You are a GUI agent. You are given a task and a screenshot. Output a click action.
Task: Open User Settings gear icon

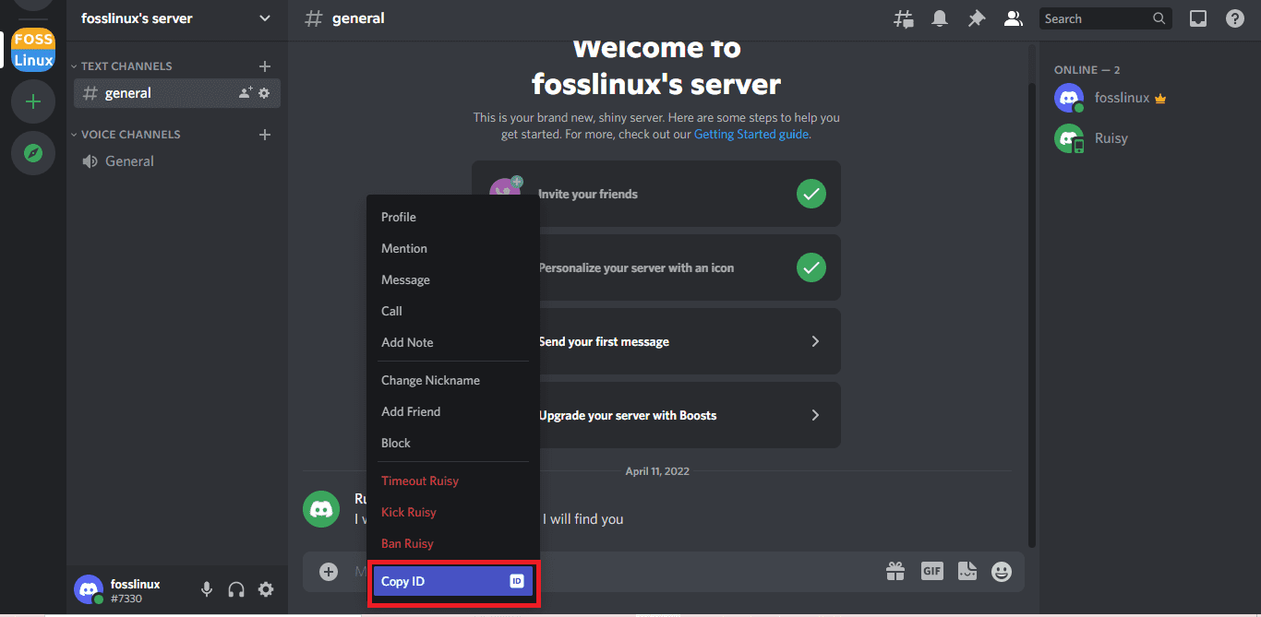click(266, 589)
